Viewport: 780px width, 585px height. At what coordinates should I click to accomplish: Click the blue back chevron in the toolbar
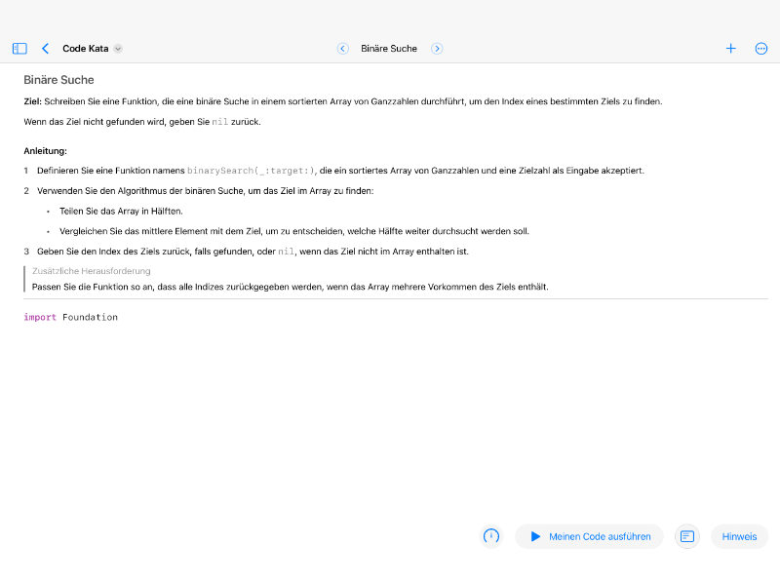coord(45,48)
